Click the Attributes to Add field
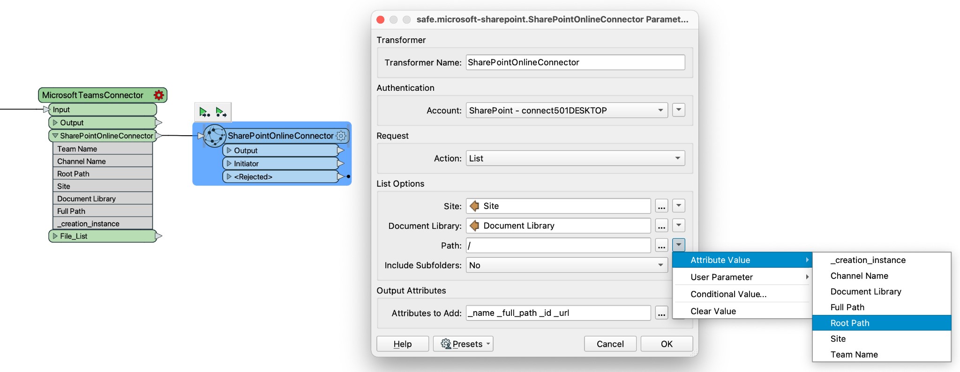The image size is (960, 372). coord(558,313)
